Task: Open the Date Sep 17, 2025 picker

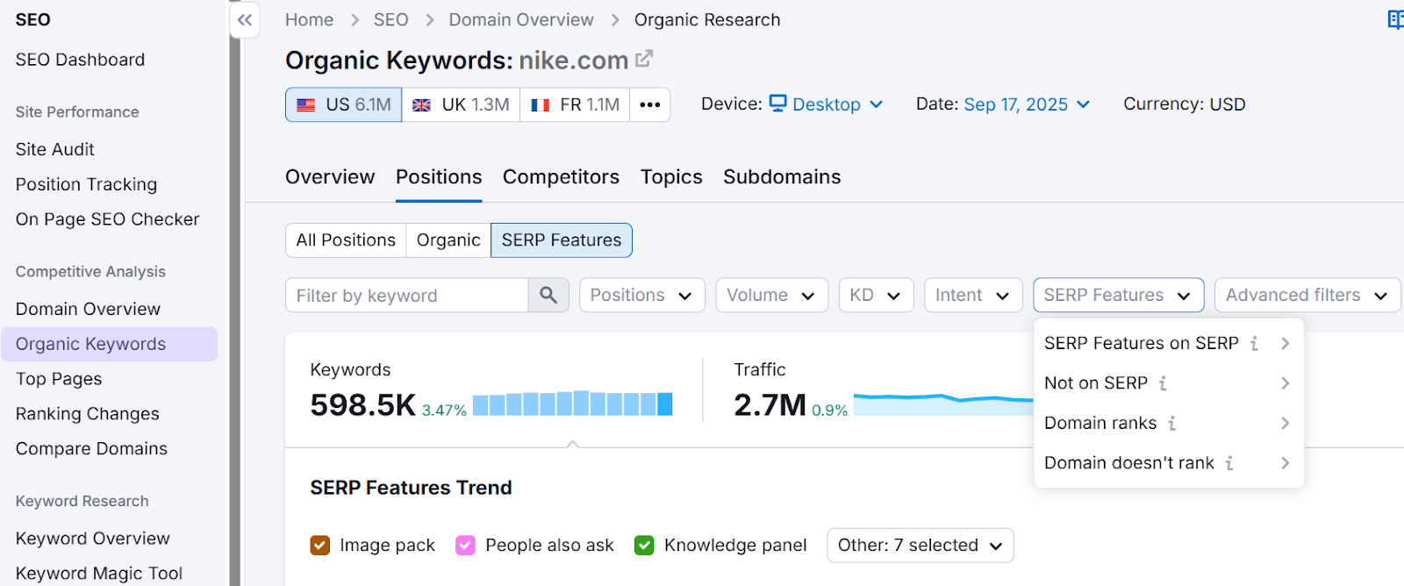Action: [x=1026, y=104]
